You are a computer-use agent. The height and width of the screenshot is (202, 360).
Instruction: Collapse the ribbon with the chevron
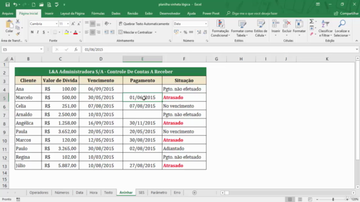click(x=357, y=41)
